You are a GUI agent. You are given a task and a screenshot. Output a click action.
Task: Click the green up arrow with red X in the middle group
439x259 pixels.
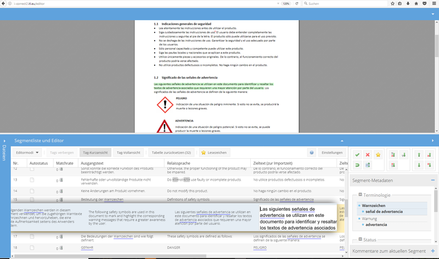(393, 155)
